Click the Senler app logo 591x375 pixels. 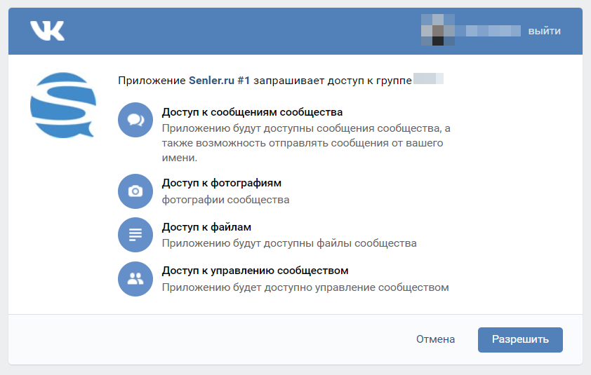point(63,105)
